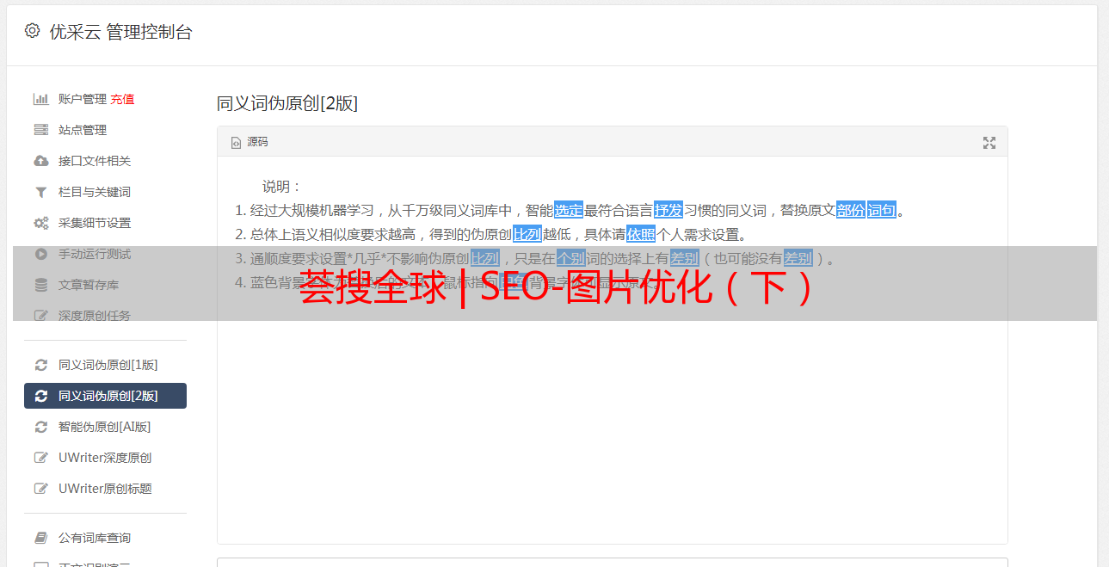Select 同义词伪原创[2版] active menu item
Image resolution: width=1109 pixels, height=567 pixels.
point(105,396)
